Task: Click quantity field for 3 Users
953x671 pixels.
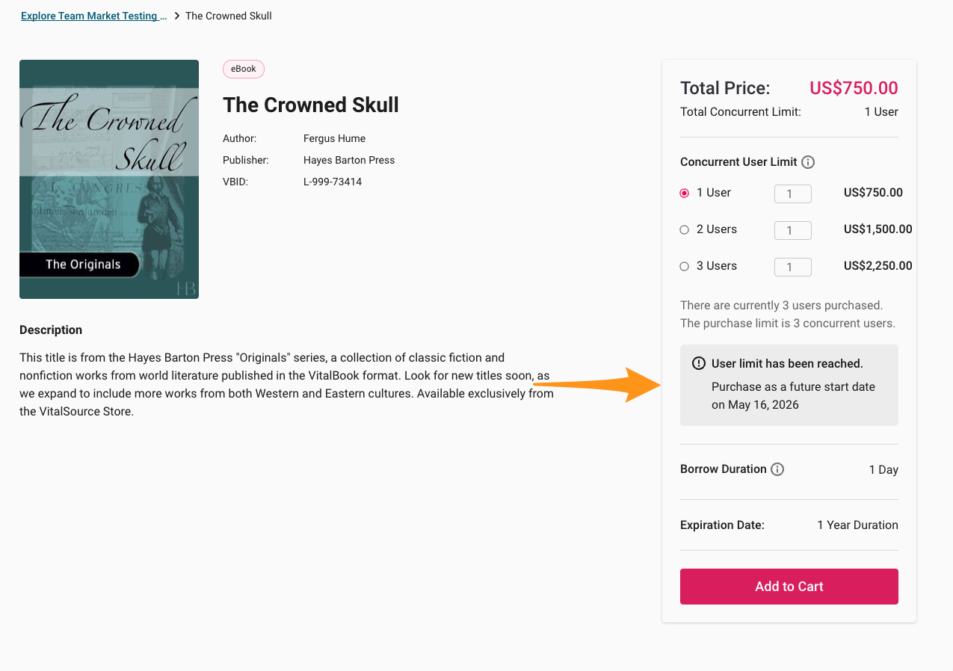Action: tap(792, 268)
